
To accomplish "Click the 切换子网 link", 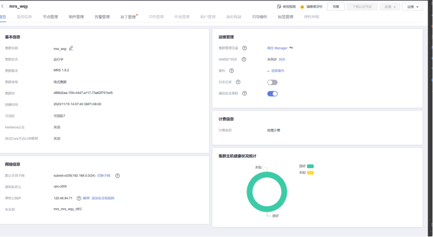I will (104, 176).
